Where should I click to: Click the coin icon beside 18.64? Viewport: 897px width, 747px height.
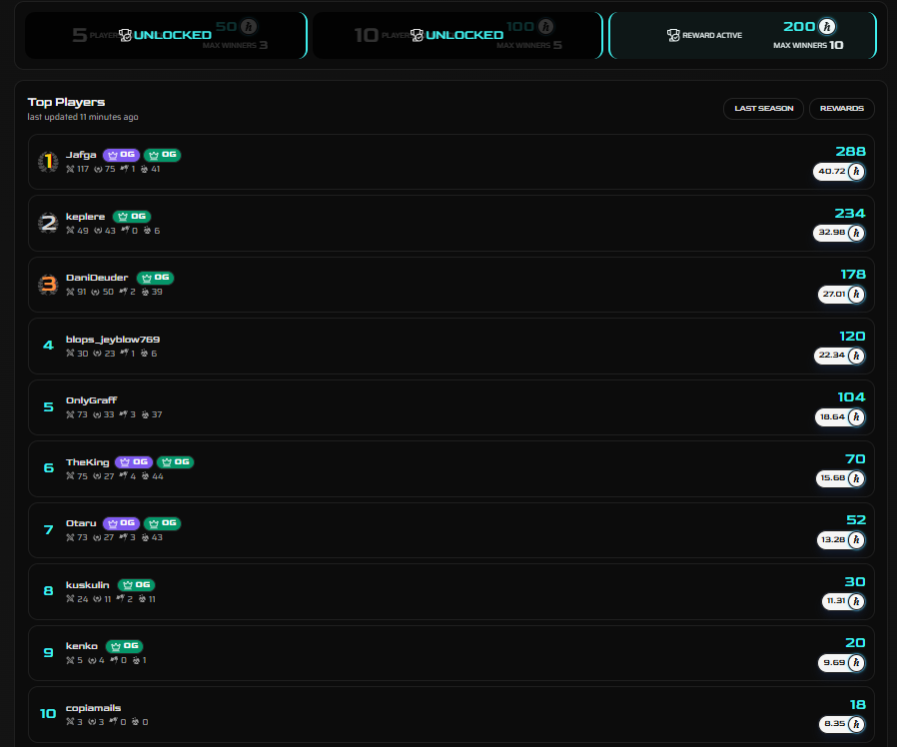pos(856,417)
